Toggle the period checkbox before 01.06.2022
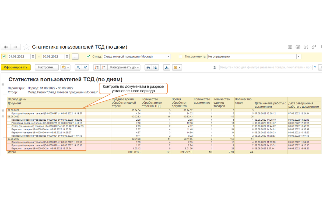 (x=4, y=57)
